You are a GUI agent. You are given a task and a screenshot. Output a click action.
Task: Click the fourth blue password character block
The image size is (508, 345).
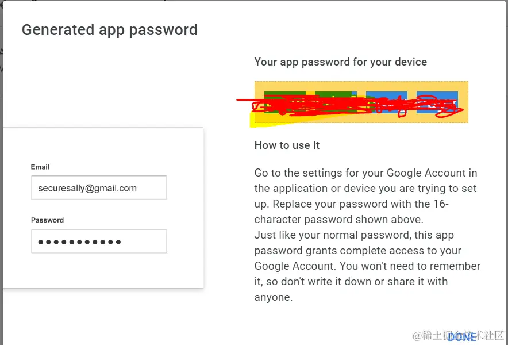point(437,102)
